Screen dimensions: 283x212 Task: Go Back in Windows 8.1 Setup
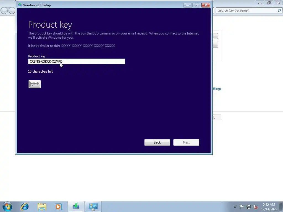(x=157, y=142)
